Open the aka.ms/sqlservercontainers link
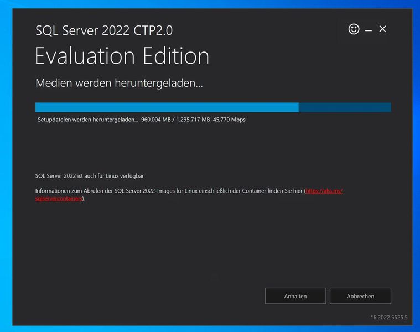Viewport: 420px width, 332px height. (x=324, y=191)
